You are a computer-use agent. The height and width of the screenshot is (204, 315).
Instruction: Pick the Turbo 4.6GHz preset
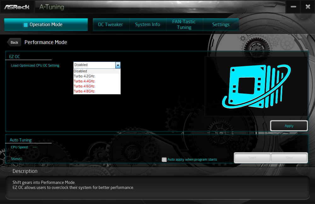tap(97, 86)
